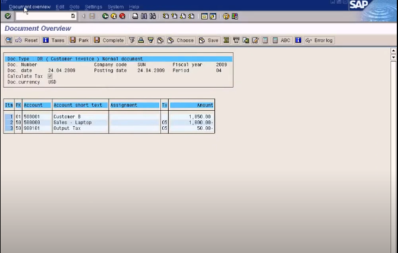398x253 pixels.
Task: Click the Generate Shortcut icon
Action: (x=213, y=16)
